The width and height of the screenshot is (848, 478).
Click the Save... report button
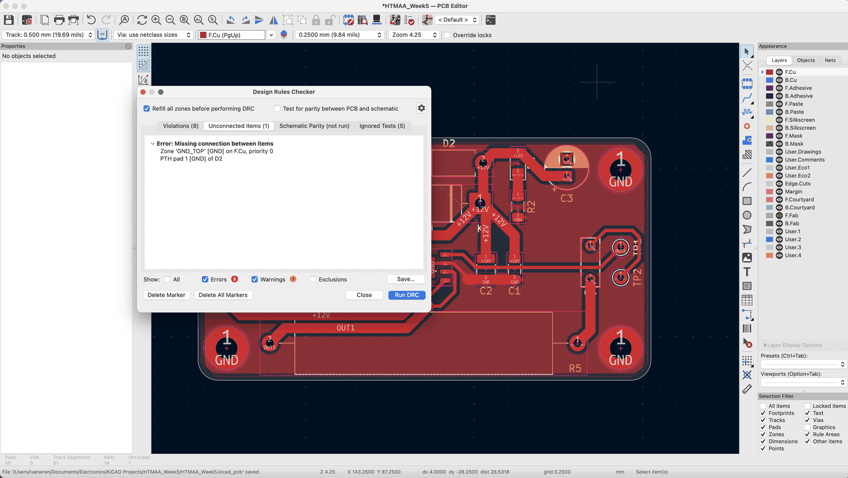pyautogui.click(x=406, y=279)
